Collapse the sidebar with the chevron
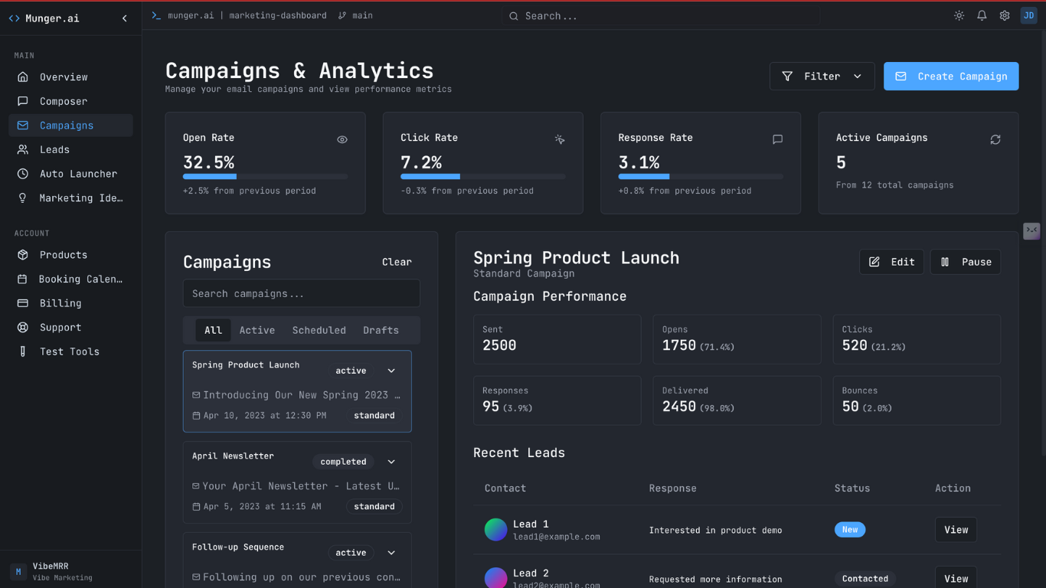This screenshot has height=588, width=1046. coord(125,18)
